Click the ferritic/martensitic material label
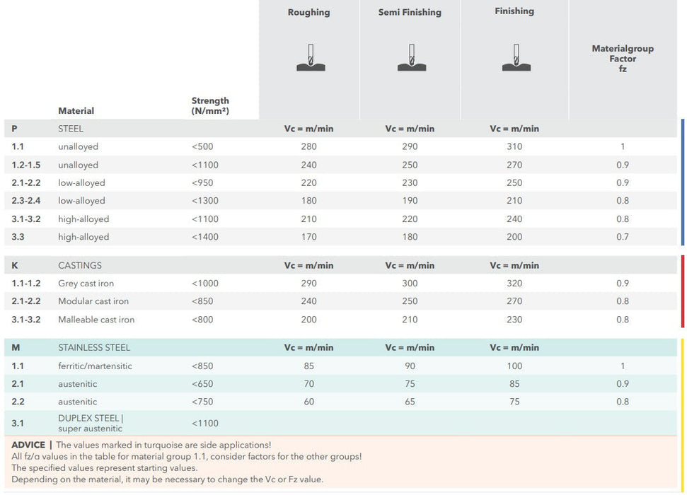The height and width of the screenshot is (495, 687). click(95, 366)
